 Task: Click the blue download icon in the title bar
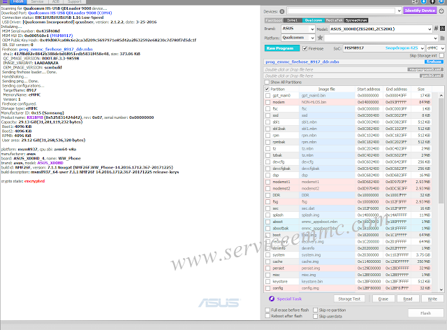tap(424, 1)
